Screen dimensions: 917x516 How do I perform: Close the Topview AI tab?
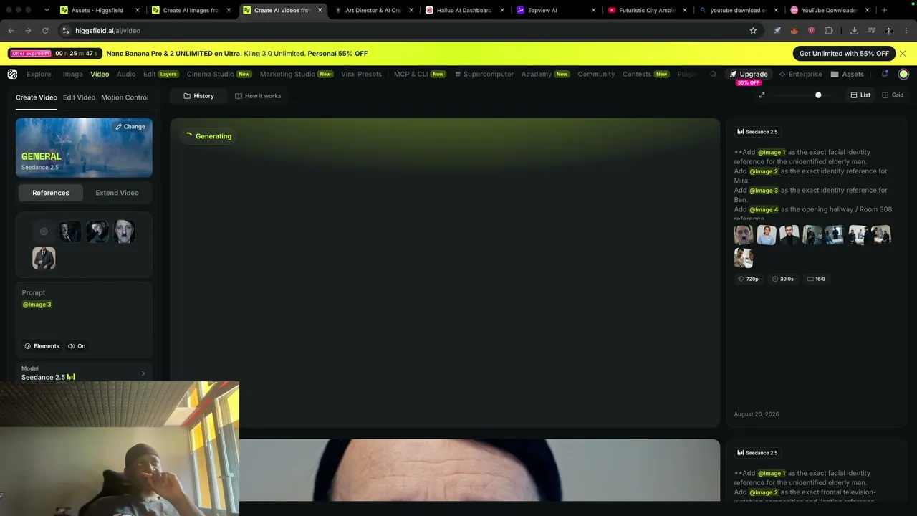click(593, 11)
